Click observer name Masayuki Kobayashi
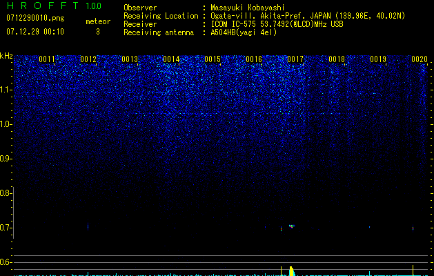The image size is (434, 276). click(x=248, y=8)
